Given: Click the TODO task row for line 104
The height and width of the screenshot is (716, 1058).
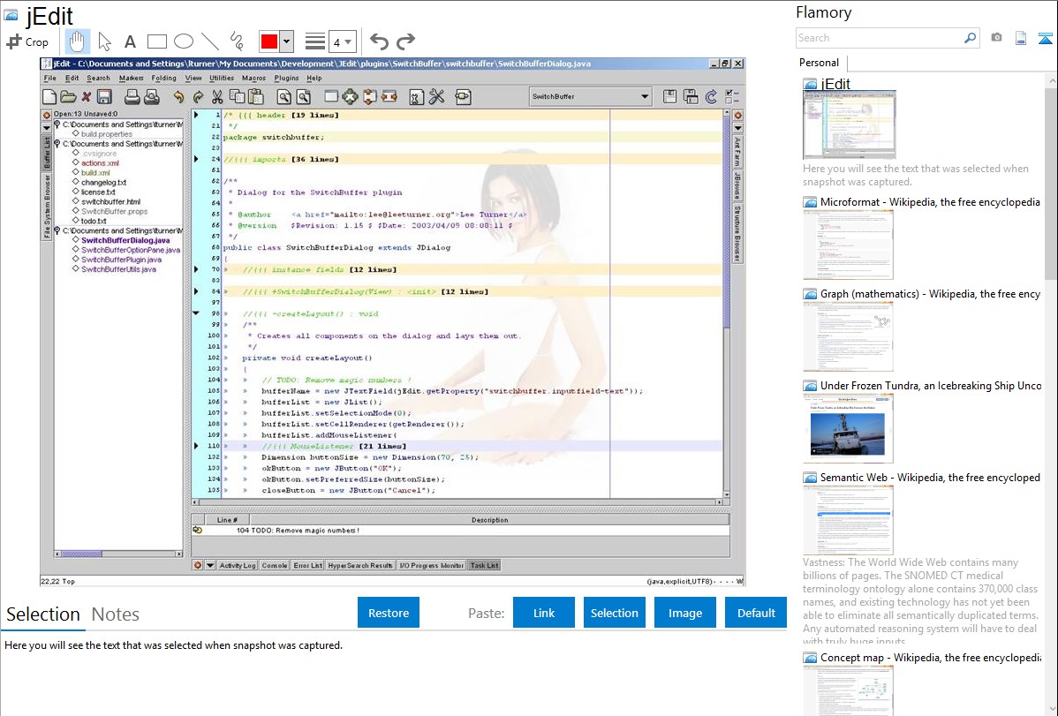Looking at the screenshot, I should pyautogui.click(x=460, y=531).
